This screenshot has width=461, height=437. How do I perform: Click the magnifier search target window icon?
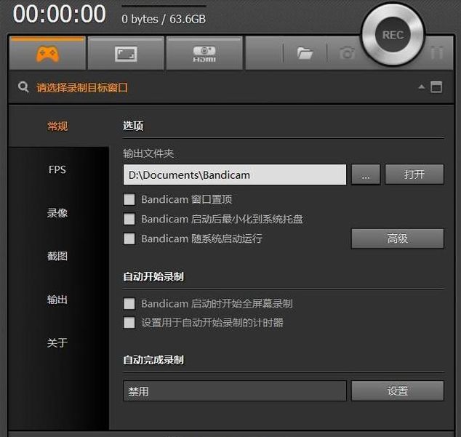click(24, 87)
